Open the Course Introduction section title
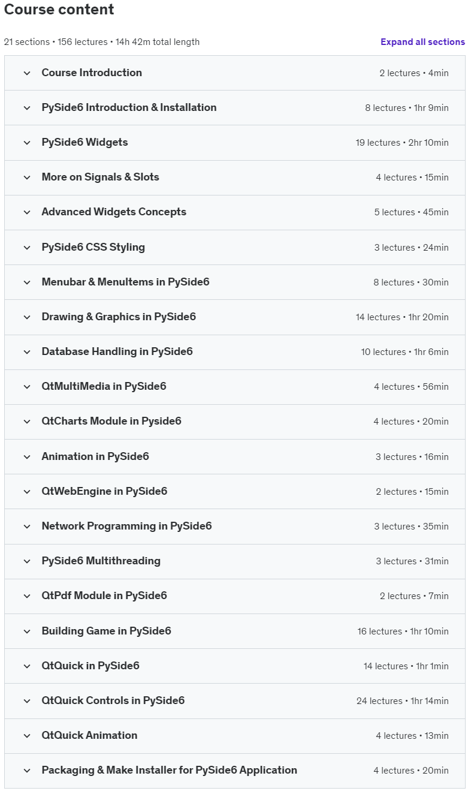The height and width of the screenshot is (791, 468). coord(92,73)
